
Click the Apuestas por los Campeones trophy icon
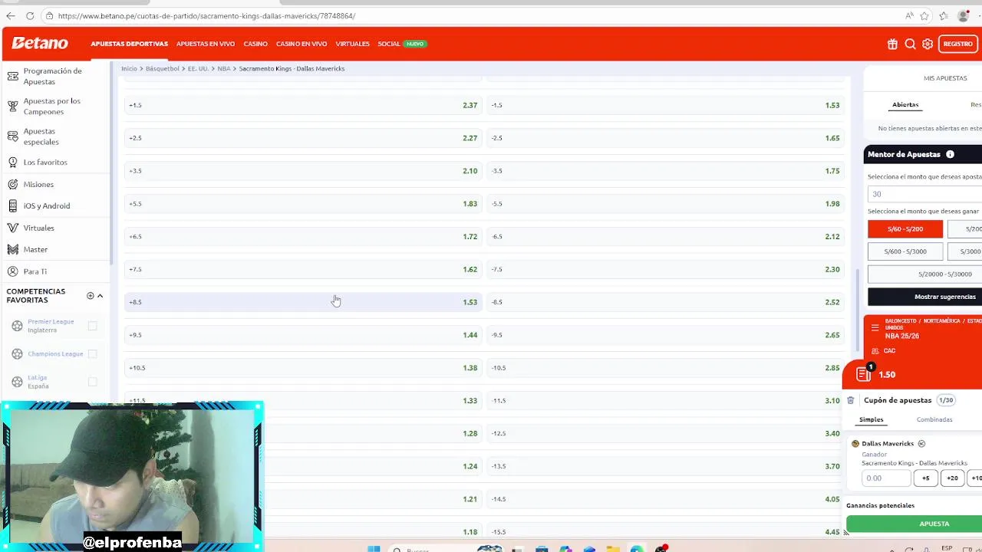point(12,106)
